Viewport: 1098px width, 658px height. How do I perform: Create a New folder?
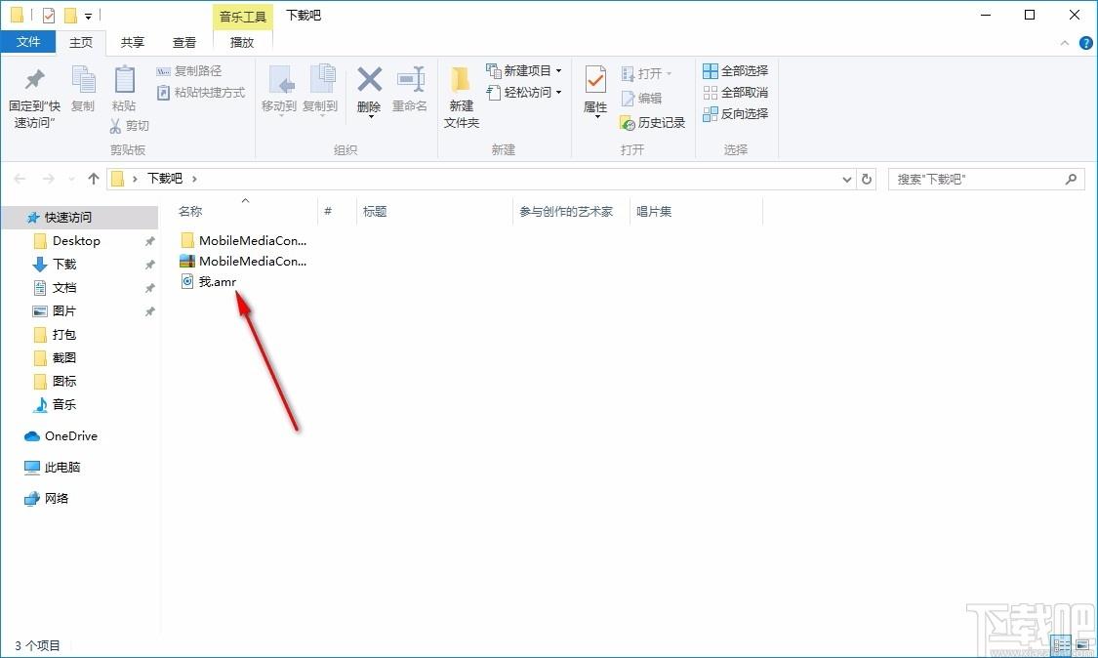461,97
